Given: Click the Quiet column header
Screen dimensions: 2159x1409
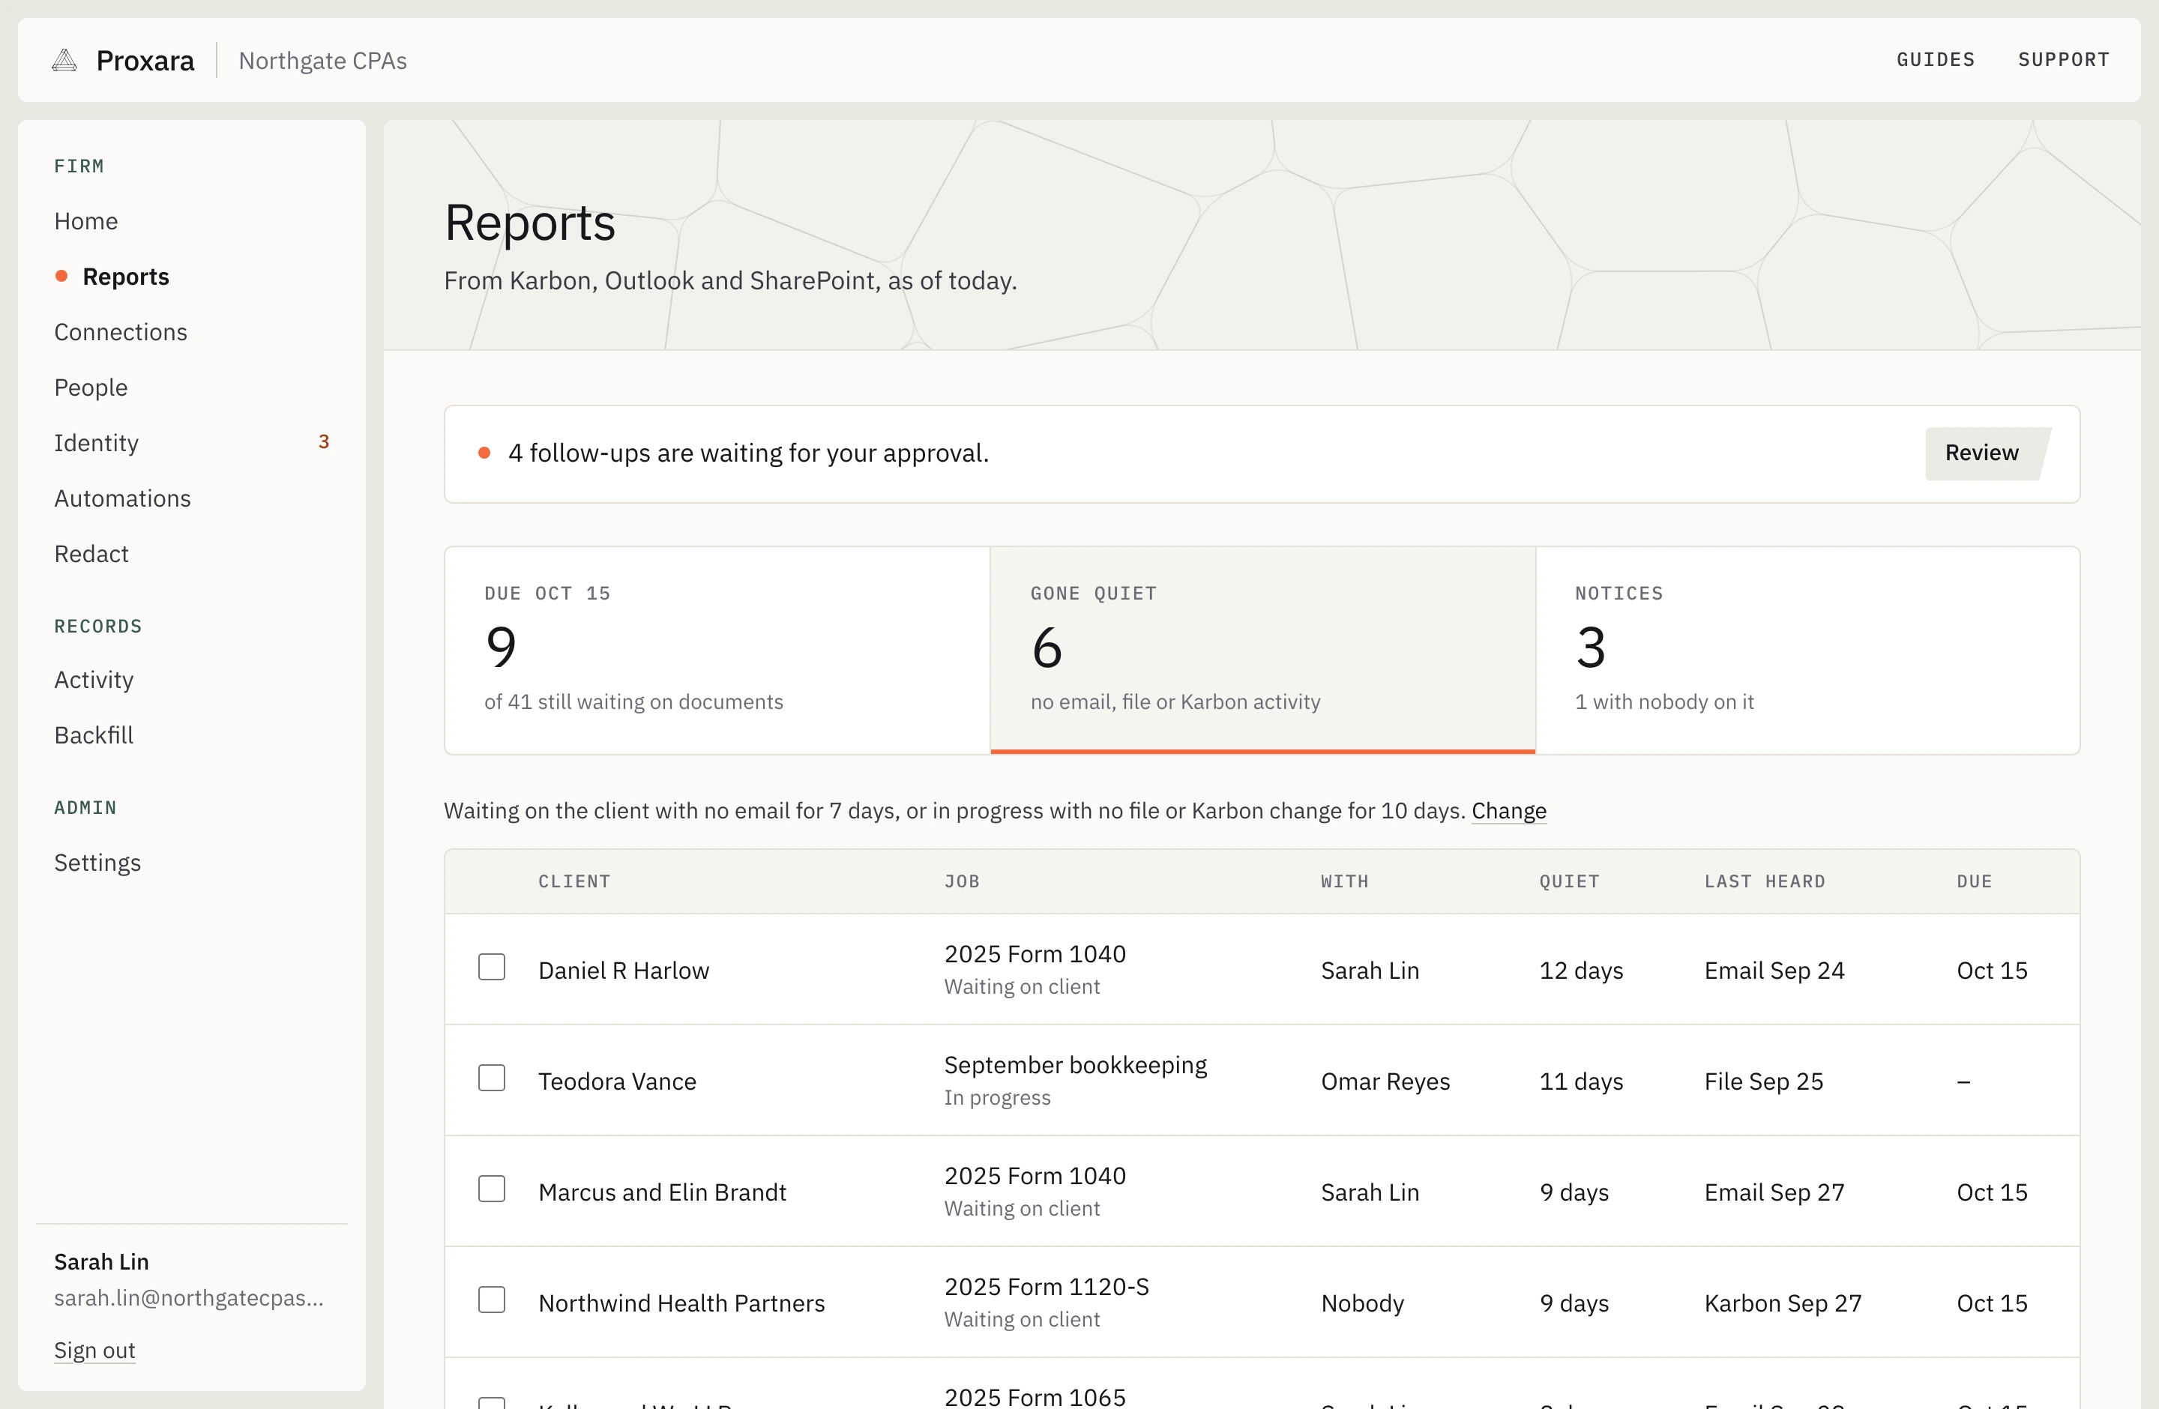Looking at the screenshot, I should point(1569,881).
